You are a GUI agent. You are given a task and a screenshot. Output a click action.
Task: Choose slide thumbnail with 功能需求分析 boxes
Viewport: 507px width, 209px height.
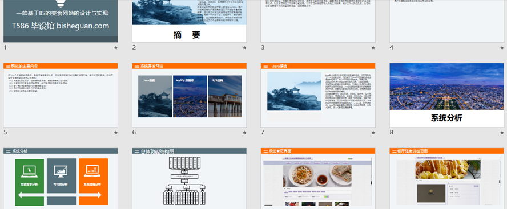(x=61, y=178)
